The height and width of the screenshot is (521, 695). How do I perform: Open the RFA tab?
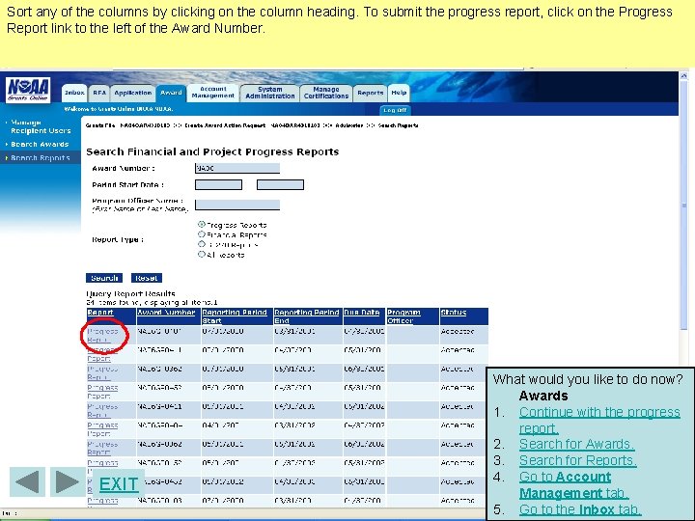(x=99, y=93)
